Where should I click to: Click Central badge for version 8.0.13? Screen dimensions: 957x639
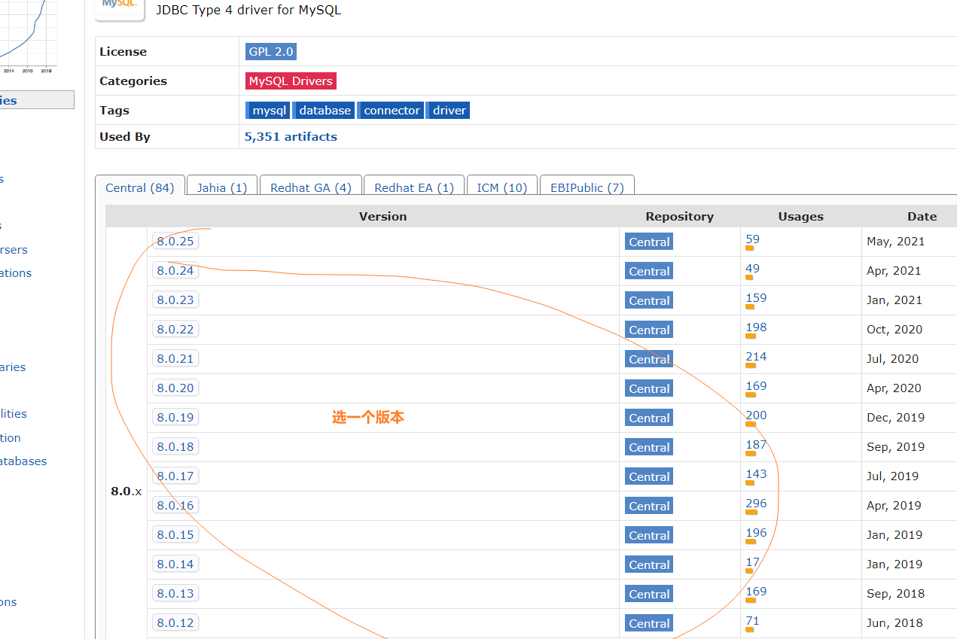pyautogui.click(x=649, y=594)
